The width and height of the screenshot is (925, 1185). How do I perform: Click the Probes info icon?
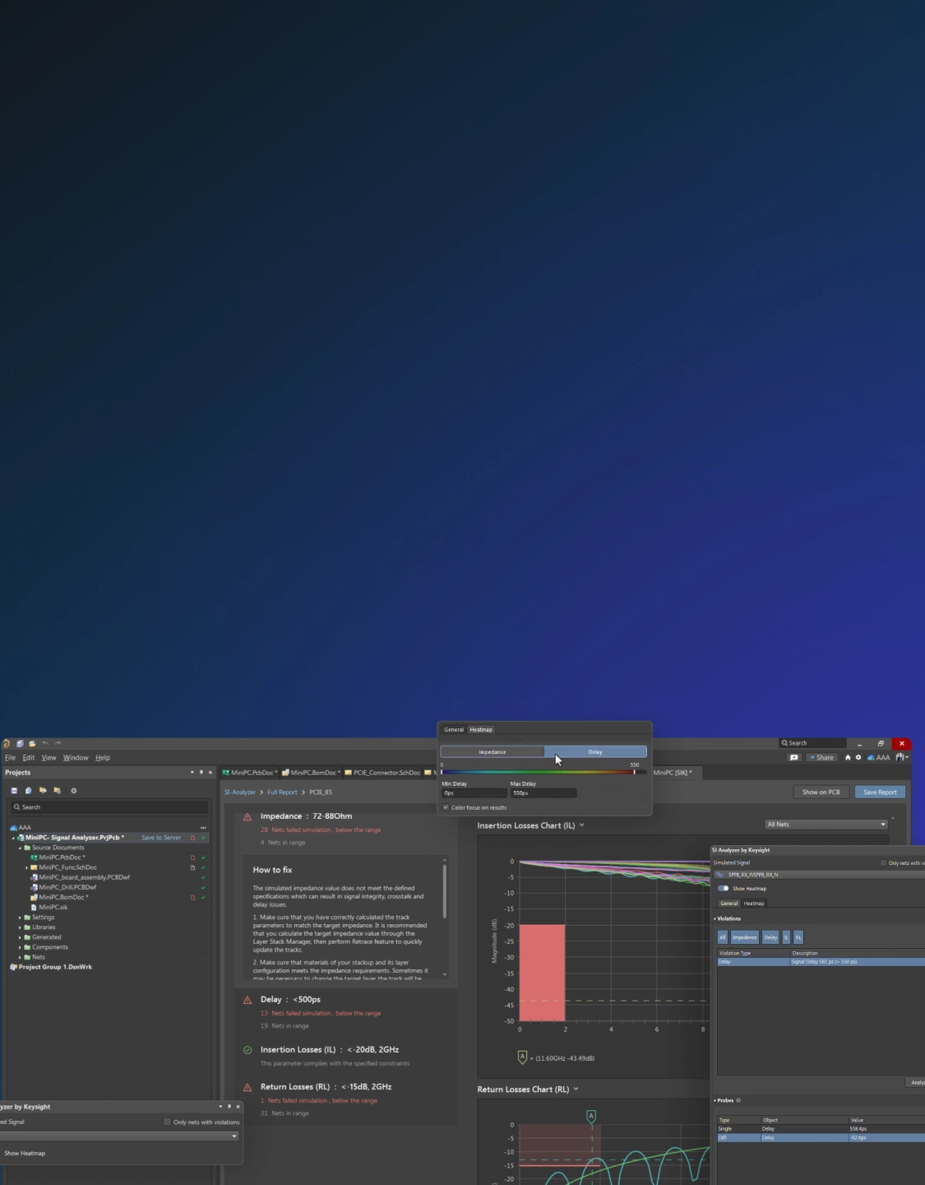point(738,1100)
